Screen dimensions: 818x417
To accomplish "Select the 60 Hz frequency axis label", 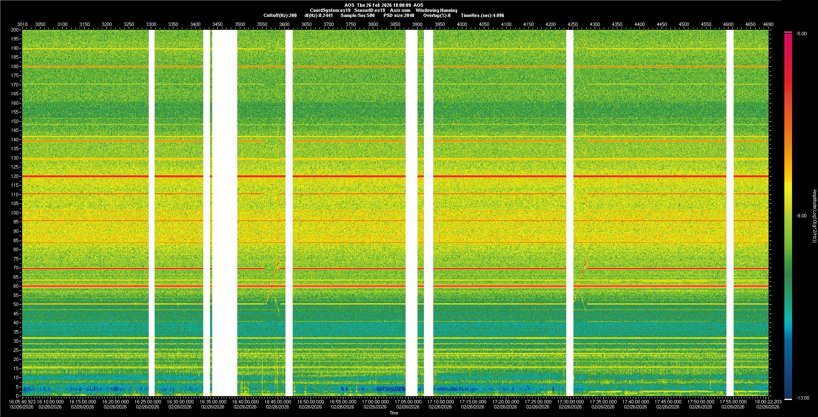I will click(16, 286).
